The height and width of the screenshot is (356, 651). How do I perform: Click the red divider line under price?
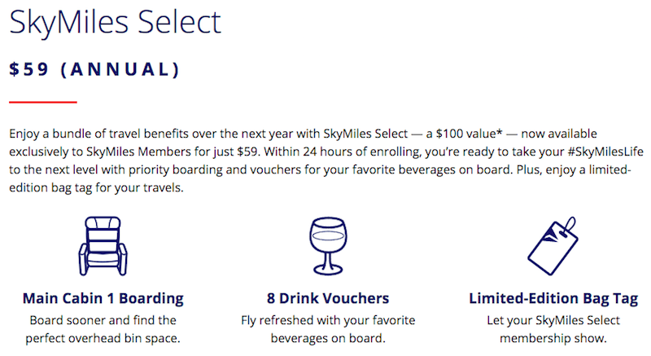coord(42,102)
